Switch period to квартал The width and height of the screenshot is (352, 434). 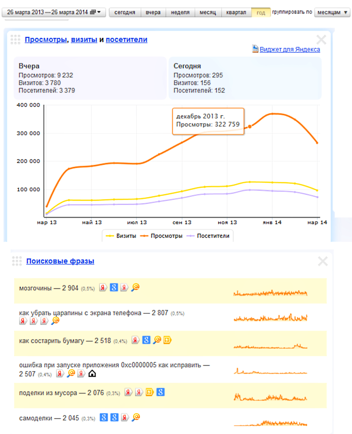pyautogui.click(x=236, y=12)
